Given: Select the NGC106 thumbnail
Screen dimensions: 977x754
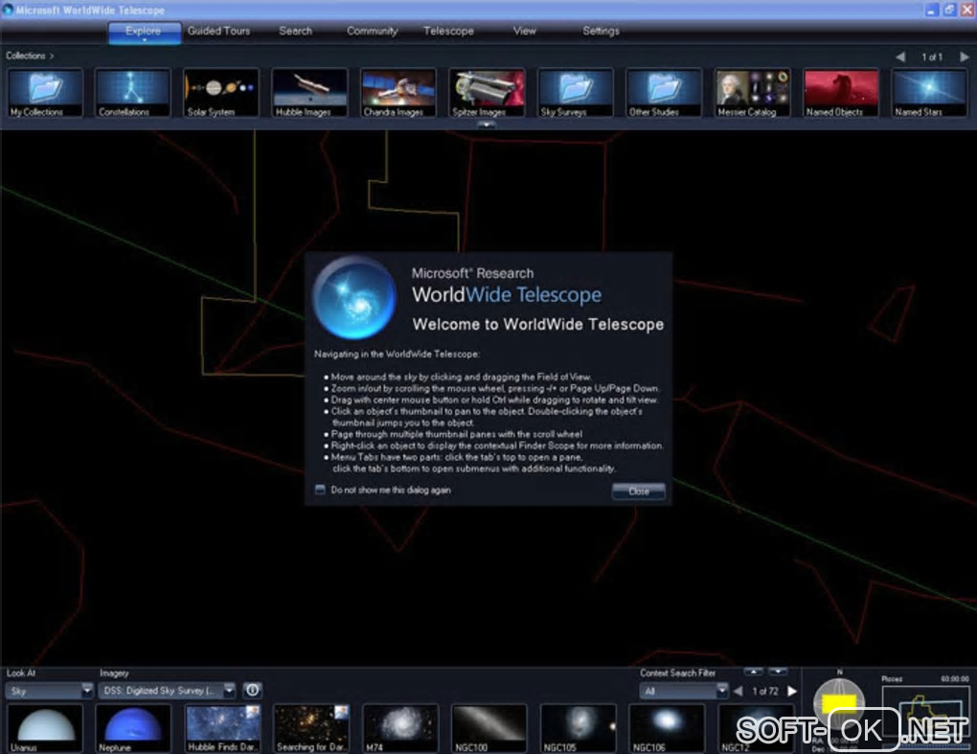Looking at the screenshot, I should click(667, 728).
